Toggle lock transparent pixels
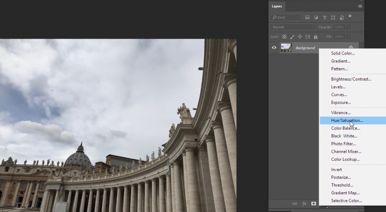This screenshot has height=212, width=386. (284, 37)
